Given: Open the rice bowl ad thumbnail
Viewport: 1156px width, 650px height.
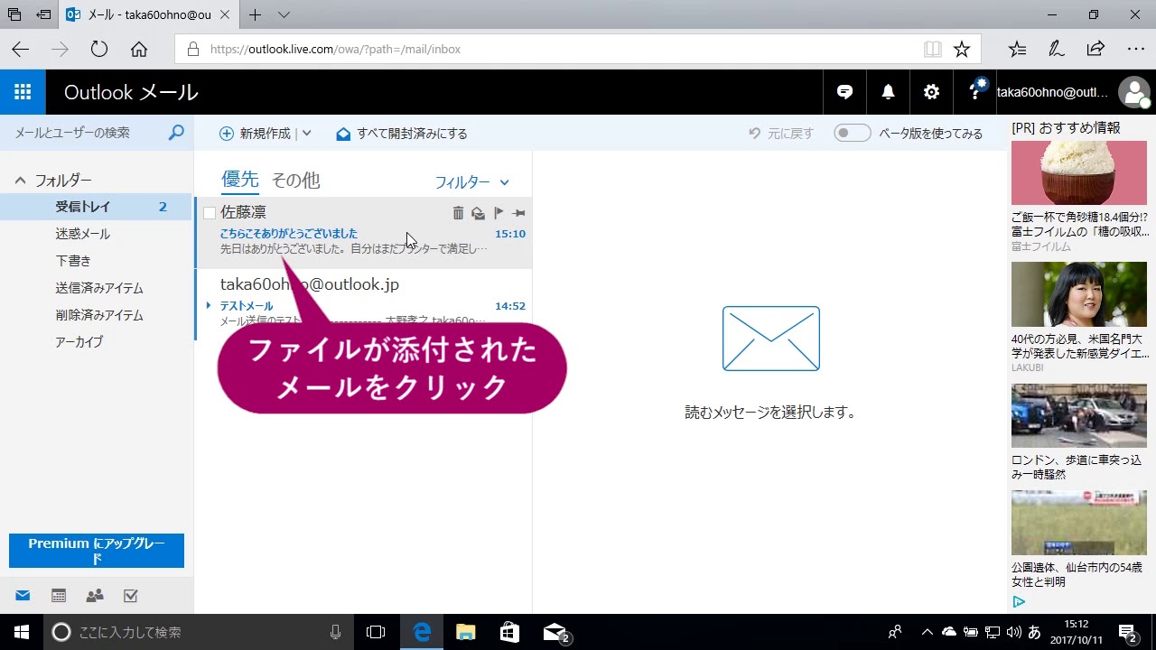Looking at the screenshot, I should coord(1079,173).
